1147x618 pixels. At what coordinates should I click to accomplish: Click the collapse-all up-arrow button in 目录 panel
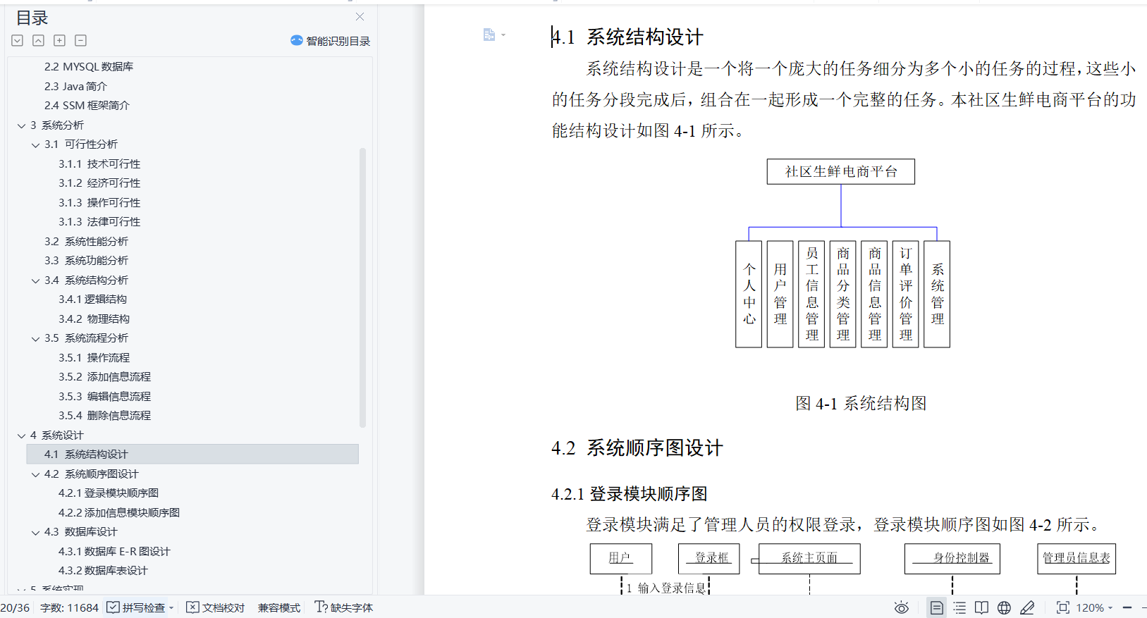(x=39, y=41)
